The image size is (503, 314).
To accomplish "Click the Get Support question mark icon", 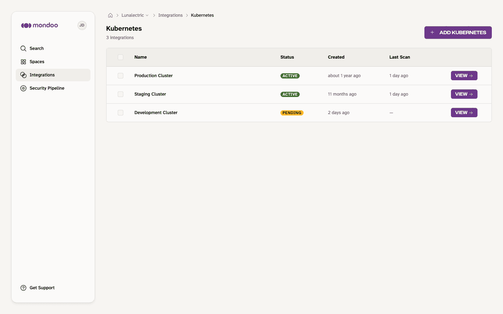I will 23,288.
